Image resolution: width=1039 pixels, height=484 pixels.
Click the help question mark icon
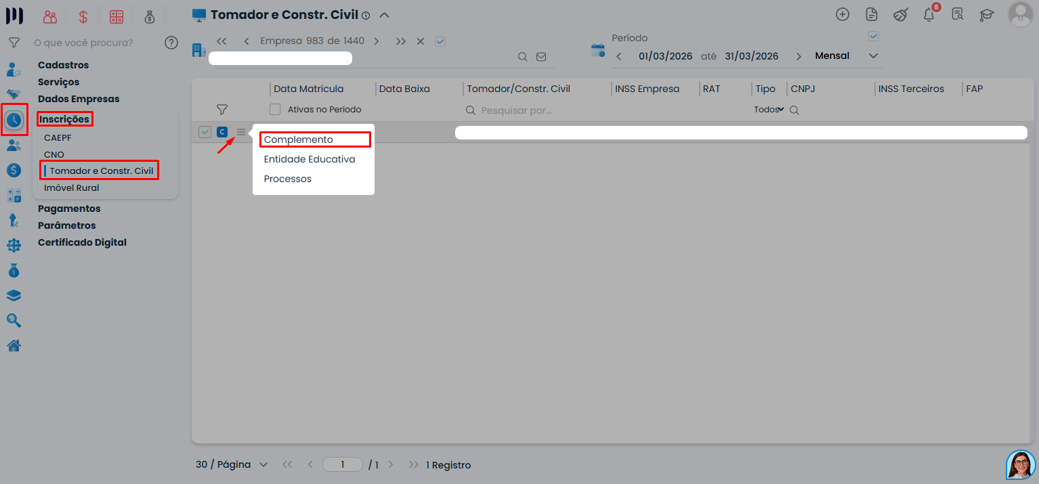click(171, 43)
